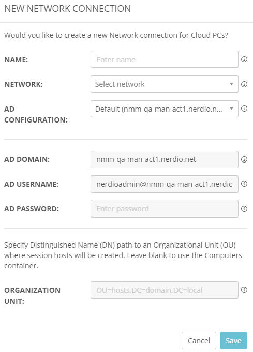Expand the AD Configuration Default dropdown
This screenshot has width=253, height=352.
click(x=165, y=109)
